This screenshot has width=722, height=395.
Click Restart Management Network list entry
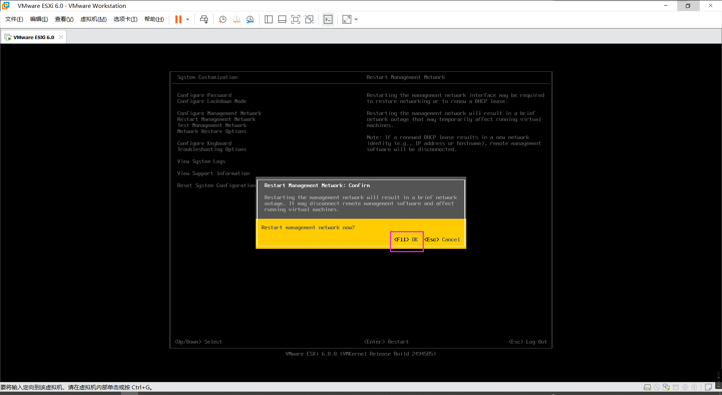click(x=217, y=119)
